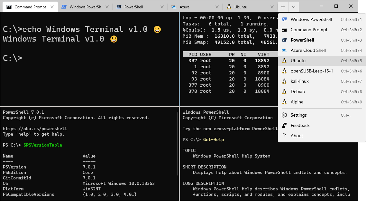Click the Feedback pencil icon
This screenshot has width=366, height=201.
[x=284, y=125]
